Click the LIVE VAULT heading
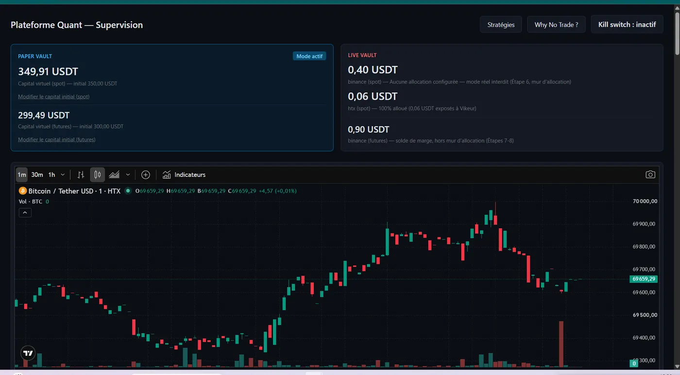Viewport: 680px width, 375px height. 362,55
